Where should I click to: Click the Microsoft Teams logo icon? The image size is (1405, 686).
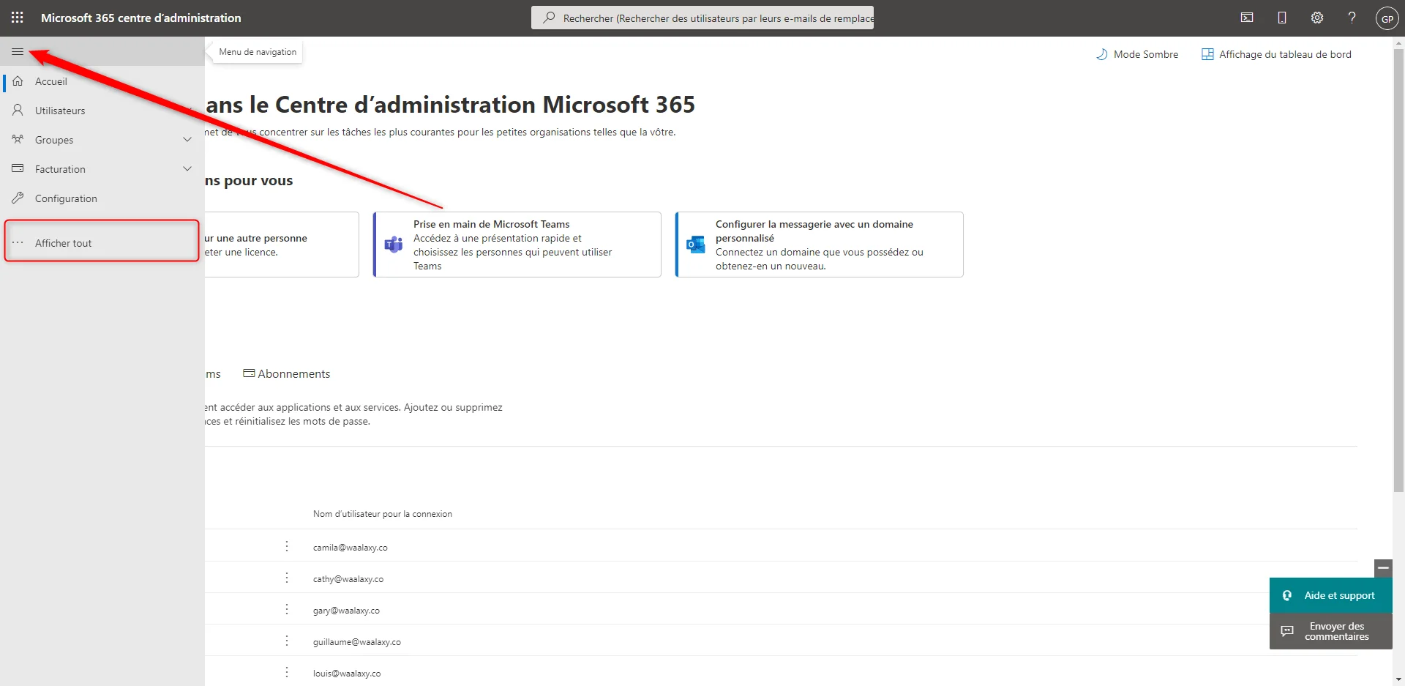pos(394,245)
